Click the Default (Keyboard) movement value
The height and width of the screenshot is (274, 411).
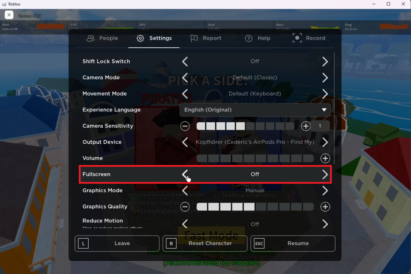(255, 93)
